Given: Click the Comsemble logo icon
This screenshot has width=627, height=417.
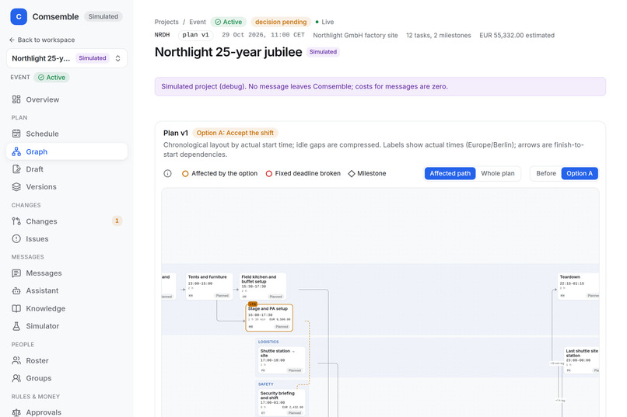Looking at the screenshot, I should [19, 17].
